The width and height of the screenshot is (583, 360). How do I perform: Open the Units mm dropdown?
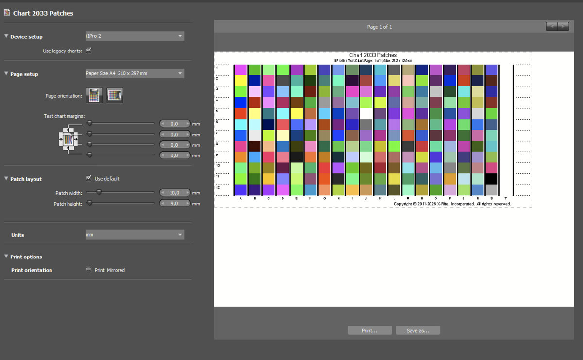[x=134, y=235]
